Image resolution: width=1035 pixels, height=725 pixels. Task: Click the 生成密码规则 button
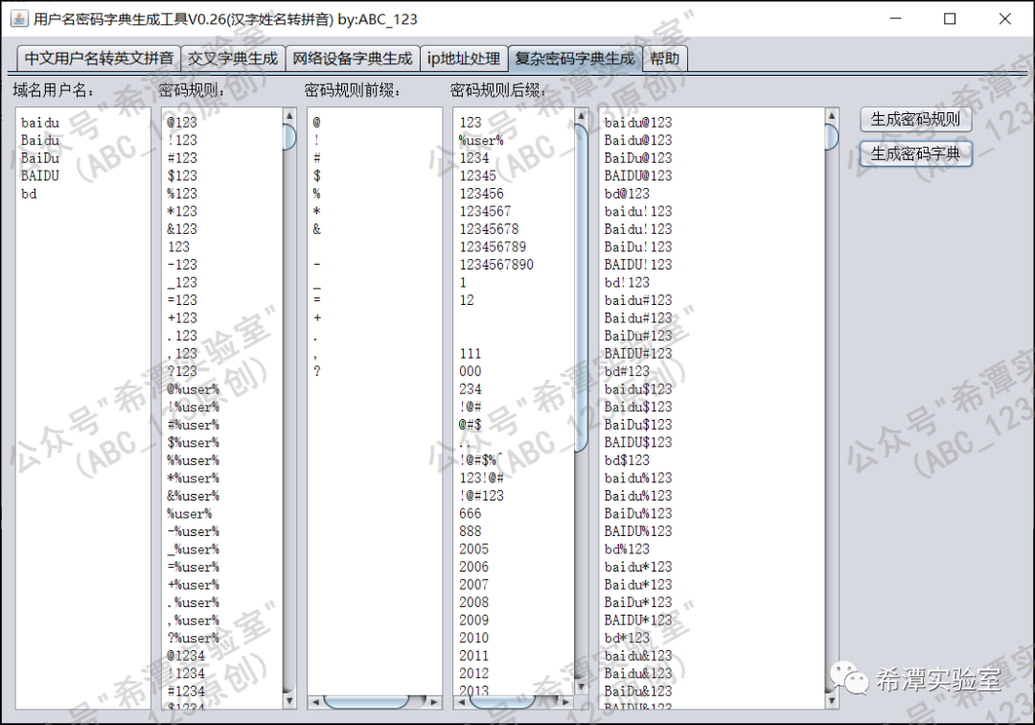pos(915,120)
